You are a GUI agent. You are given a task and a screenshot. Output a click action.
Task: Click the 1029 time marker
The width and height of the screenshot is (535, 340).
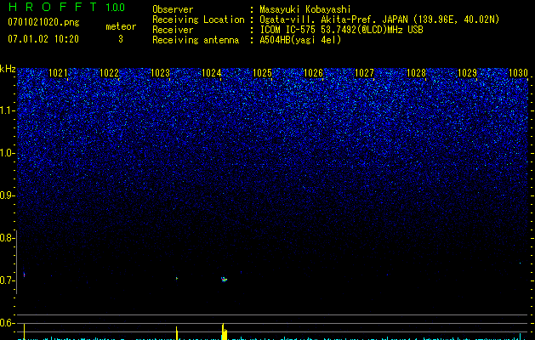[x=467, y=72]
